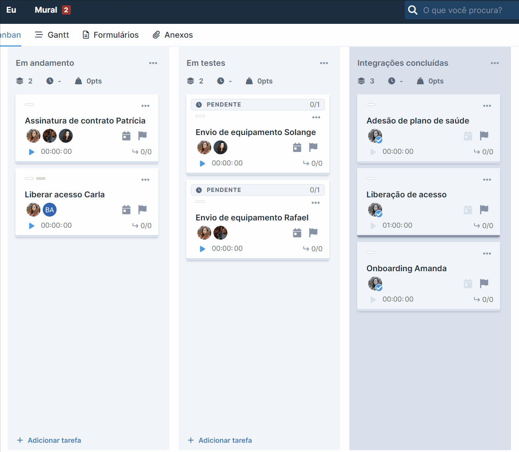Click the 01:00:00 timer on Liberação de acesso

click(397, 225)
